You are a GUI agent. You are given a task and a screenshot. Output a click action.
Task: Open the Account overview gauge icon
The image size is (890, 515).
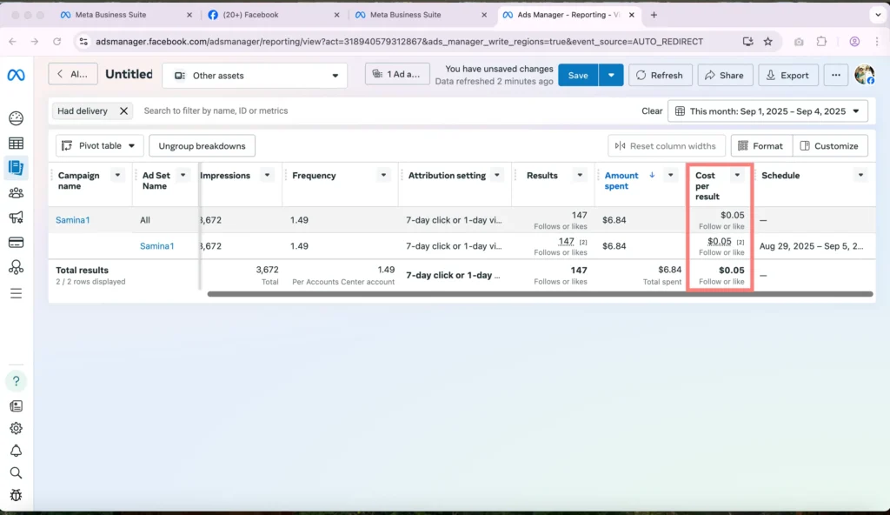[x=16, y=118]
